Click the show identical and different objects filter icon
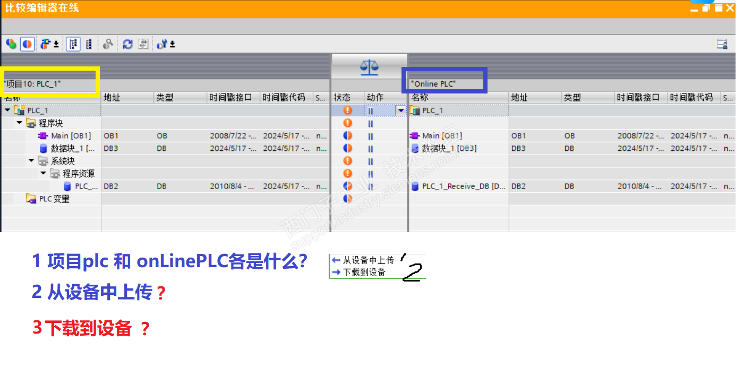 (x=11, y=44)
